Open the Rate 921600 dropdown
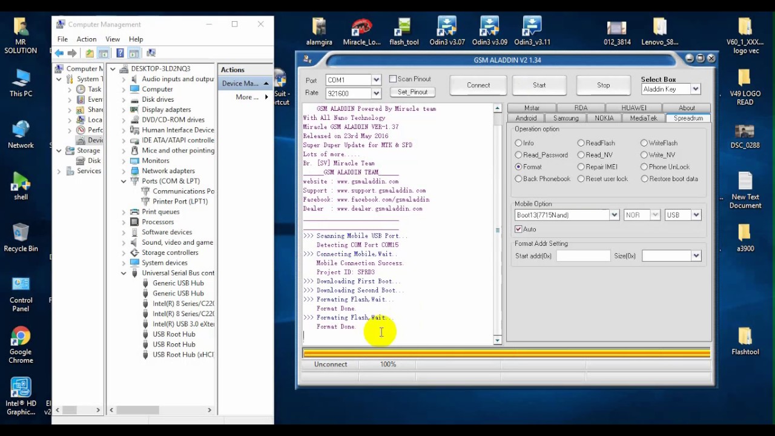The height and width of the screenshot is (436, 775). pyautogui.click(x=376, y=93)
